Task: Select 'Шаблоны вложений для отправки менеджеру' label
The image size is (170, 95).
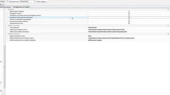Action: point(23,40)
